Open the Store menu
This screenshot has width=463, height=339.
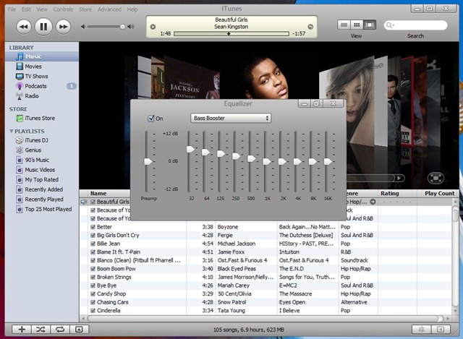click(85, 9)
